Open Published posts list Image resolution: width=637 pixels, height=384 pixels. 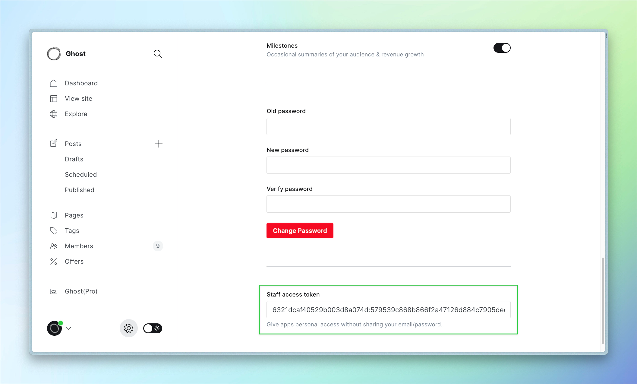[80, 190]
